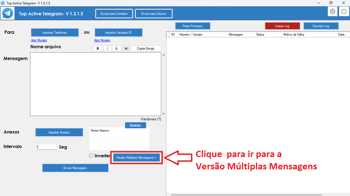Click the Nº column header
The image size is (350, 196).
[x=173, y=35]
